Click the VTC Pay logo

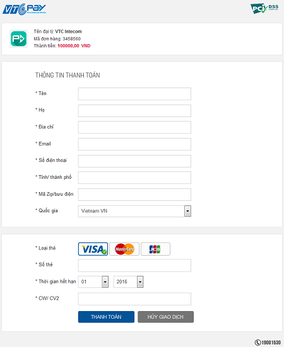[x=24, y=9]
